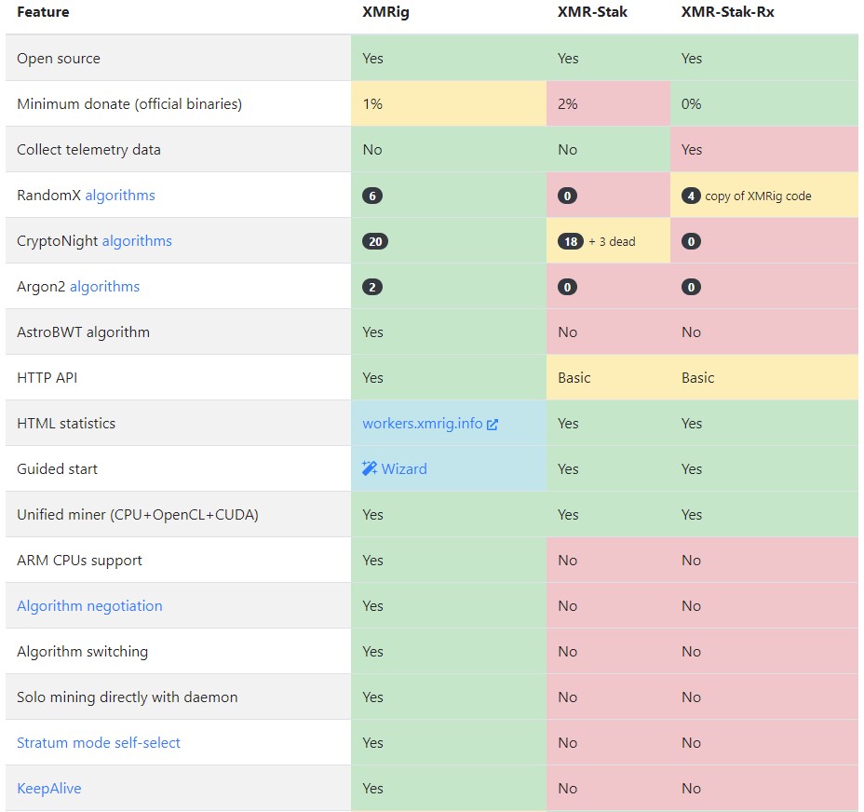The width and height of the screenshot is (864, 812).
Task: Open the Argon2 algorithms link
Action: (104, 287)
